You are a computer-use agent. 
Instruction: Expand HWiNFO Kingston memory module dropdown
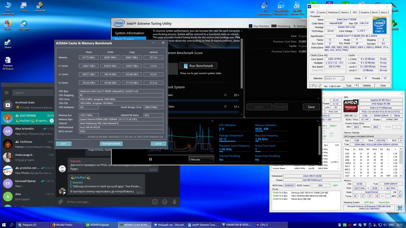373,136
